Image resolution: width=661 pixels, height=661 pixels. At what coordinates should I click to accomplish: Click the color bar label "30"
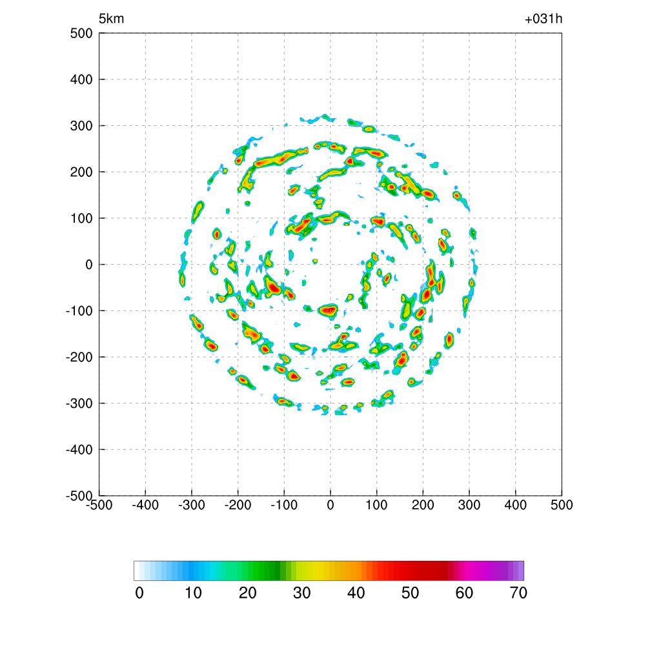(x=302, y=593)
